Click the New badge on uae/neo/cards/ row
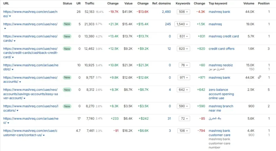This screenshot has width=276, height=151. [x=67, y=36]
